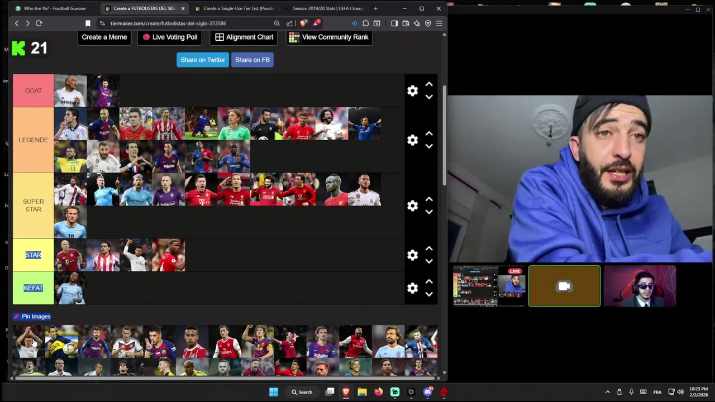Viewport: 715px width, 402px height.
Task: Open settings gear for STAR tier row
Action: (x=412, y=255)
